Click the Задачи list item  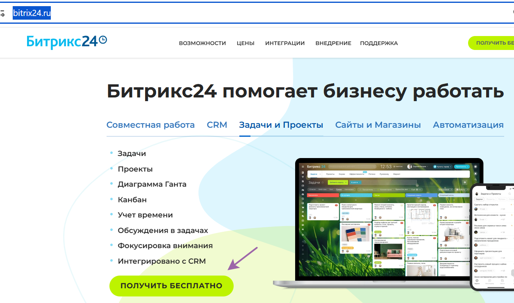coord(132,154)
